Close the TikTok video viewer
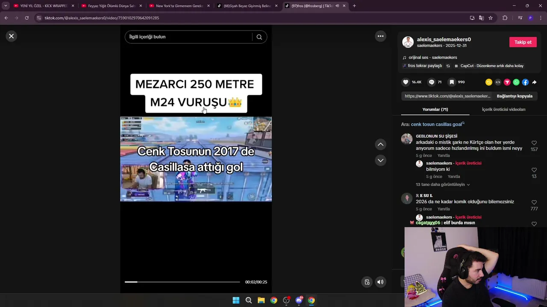Viewport: 547px width, 307px height. [12, 36]
